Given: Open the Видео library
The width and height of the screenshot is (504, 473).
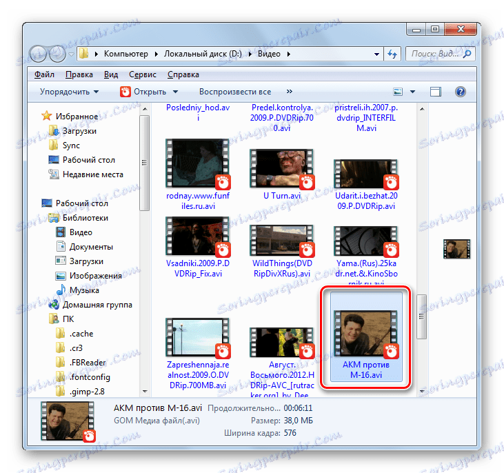Looking at the screenshot, I should point(74,232).
